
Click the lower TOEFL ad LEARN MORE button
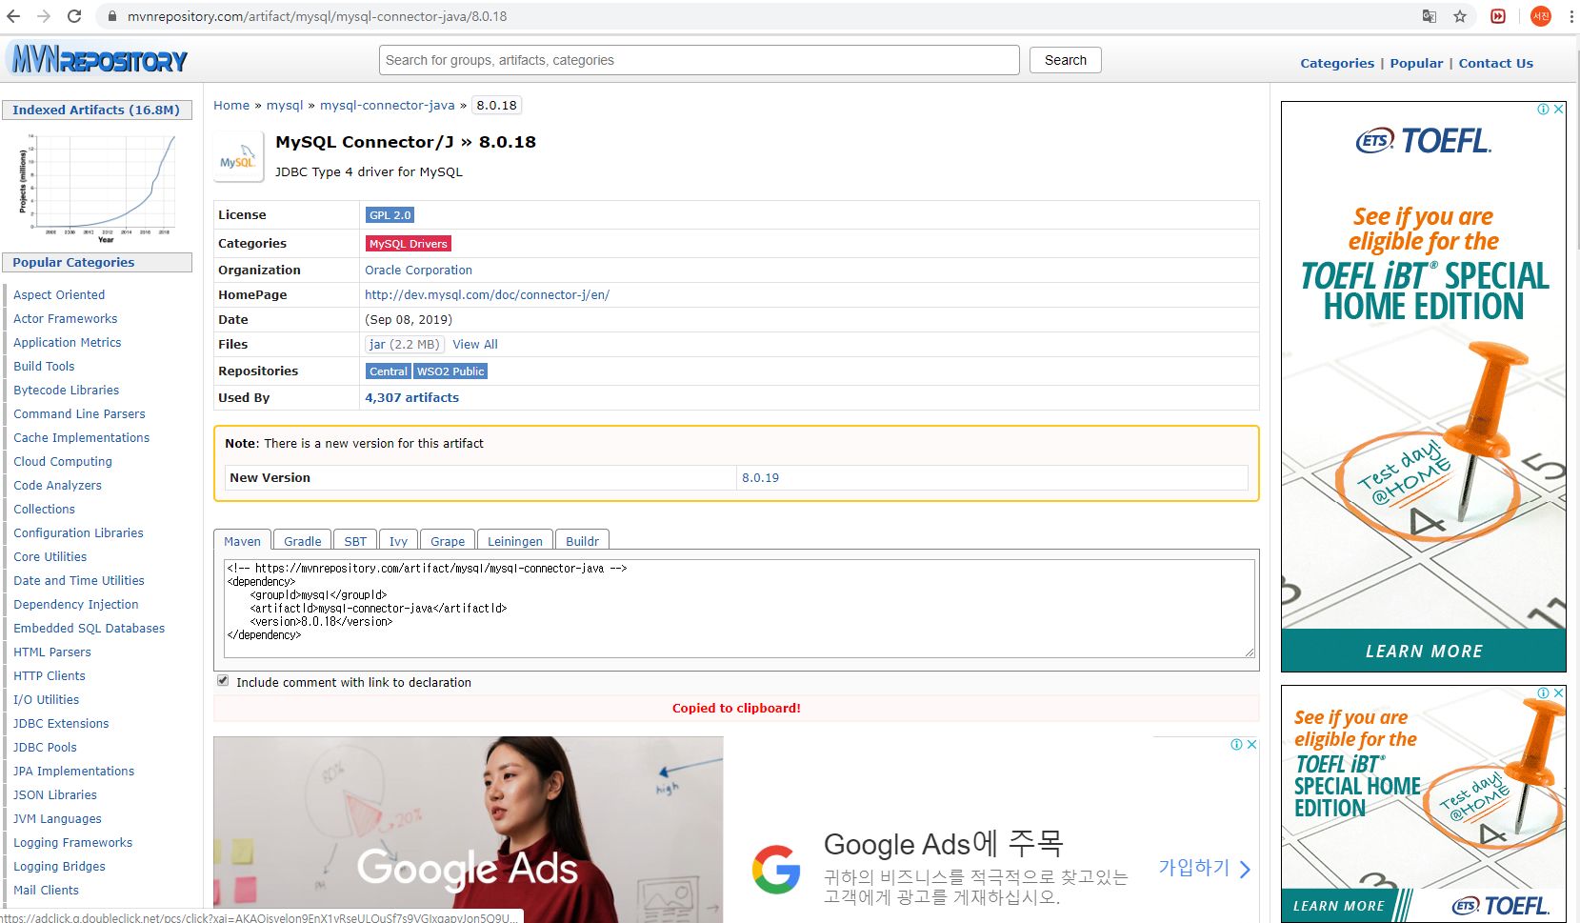1339,906
